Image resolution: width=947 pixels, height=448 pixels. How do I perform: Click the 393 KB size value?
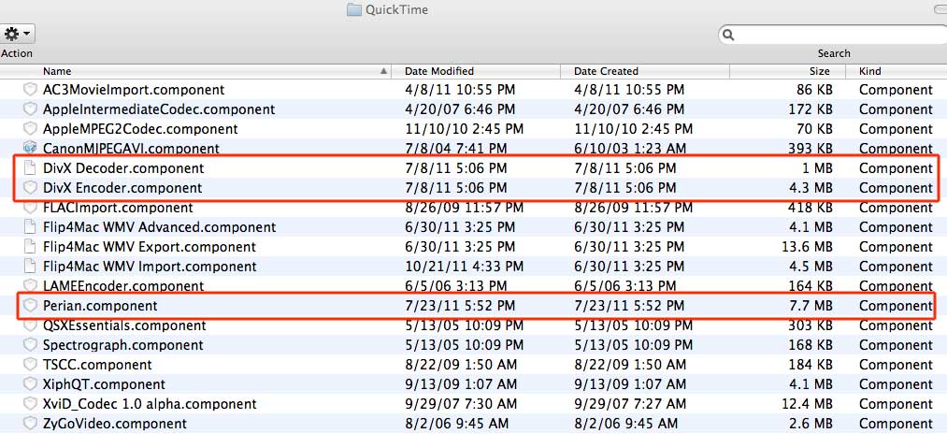pyautogui.click(x=811, y=148)
